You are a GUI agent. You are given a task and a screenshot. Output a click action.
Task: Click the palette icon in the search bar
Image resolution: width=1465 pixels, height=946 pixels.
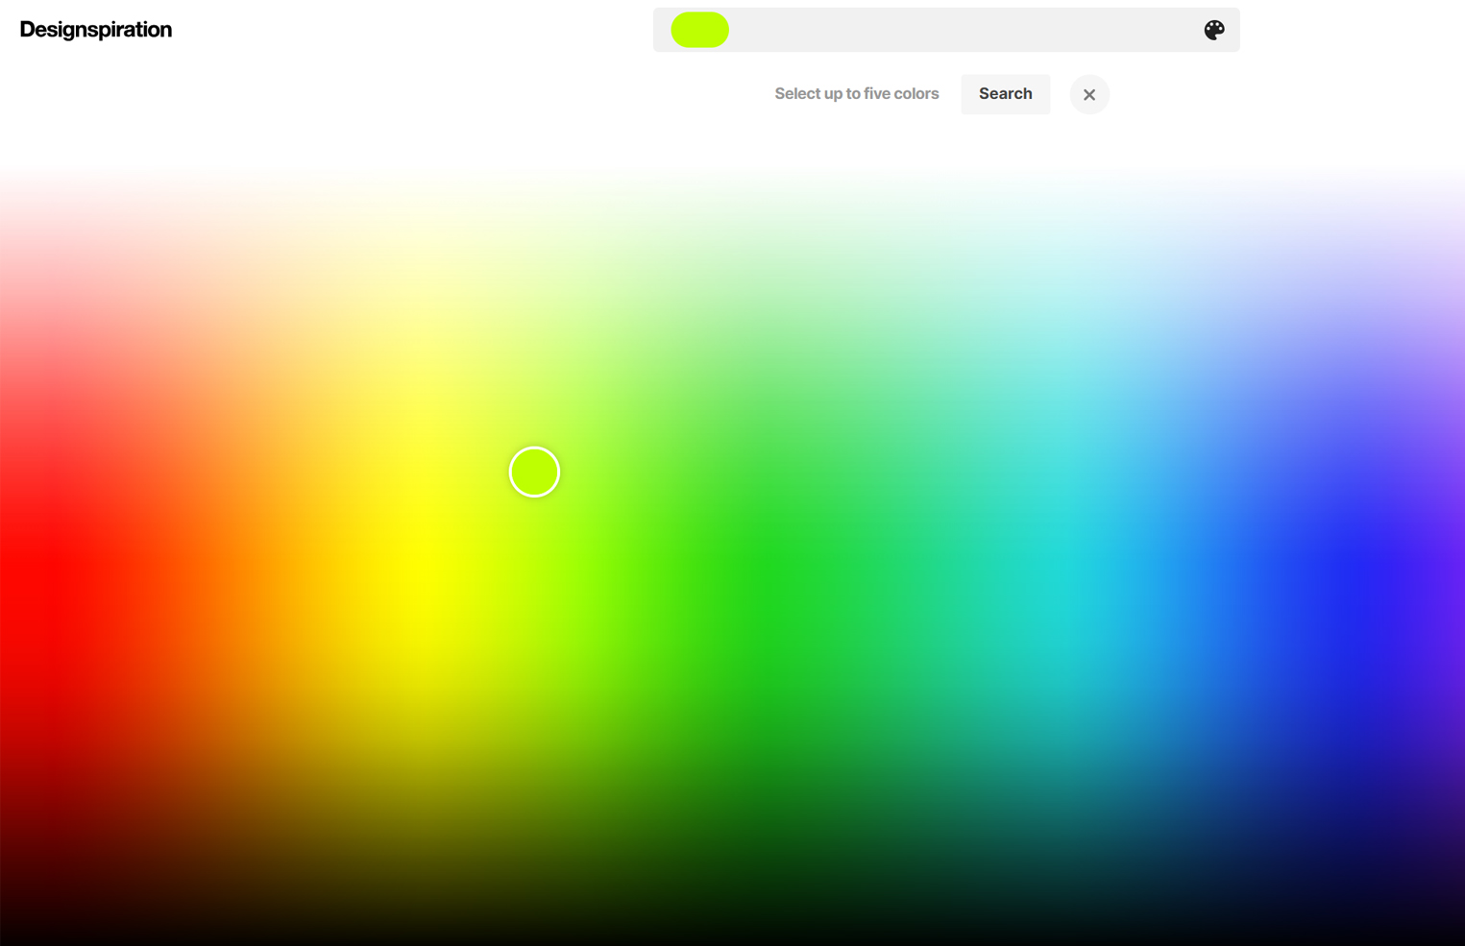point(1213,30)
